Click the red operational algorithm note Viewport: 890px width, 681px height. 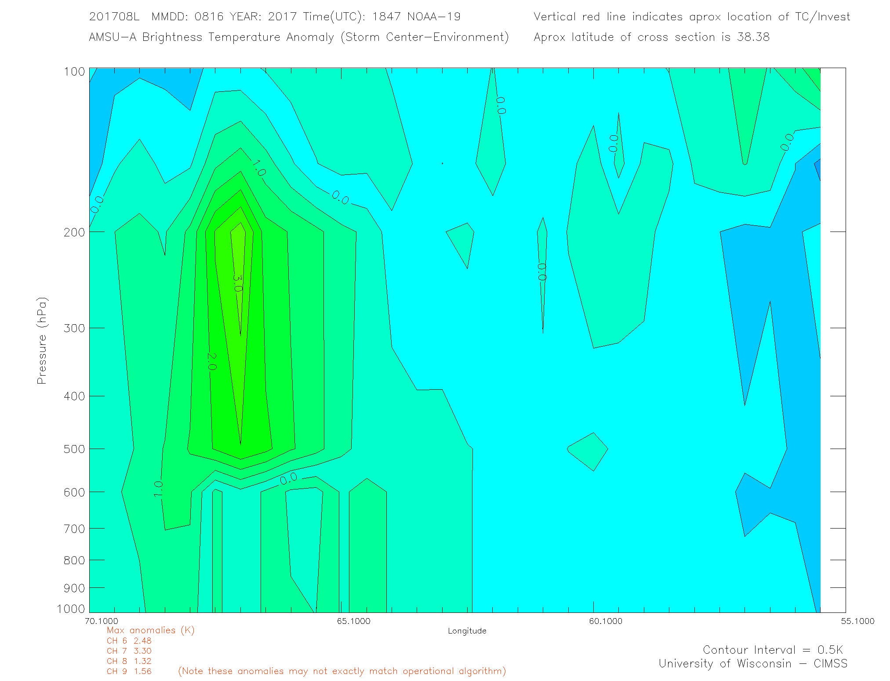click(x=342, y=671)
